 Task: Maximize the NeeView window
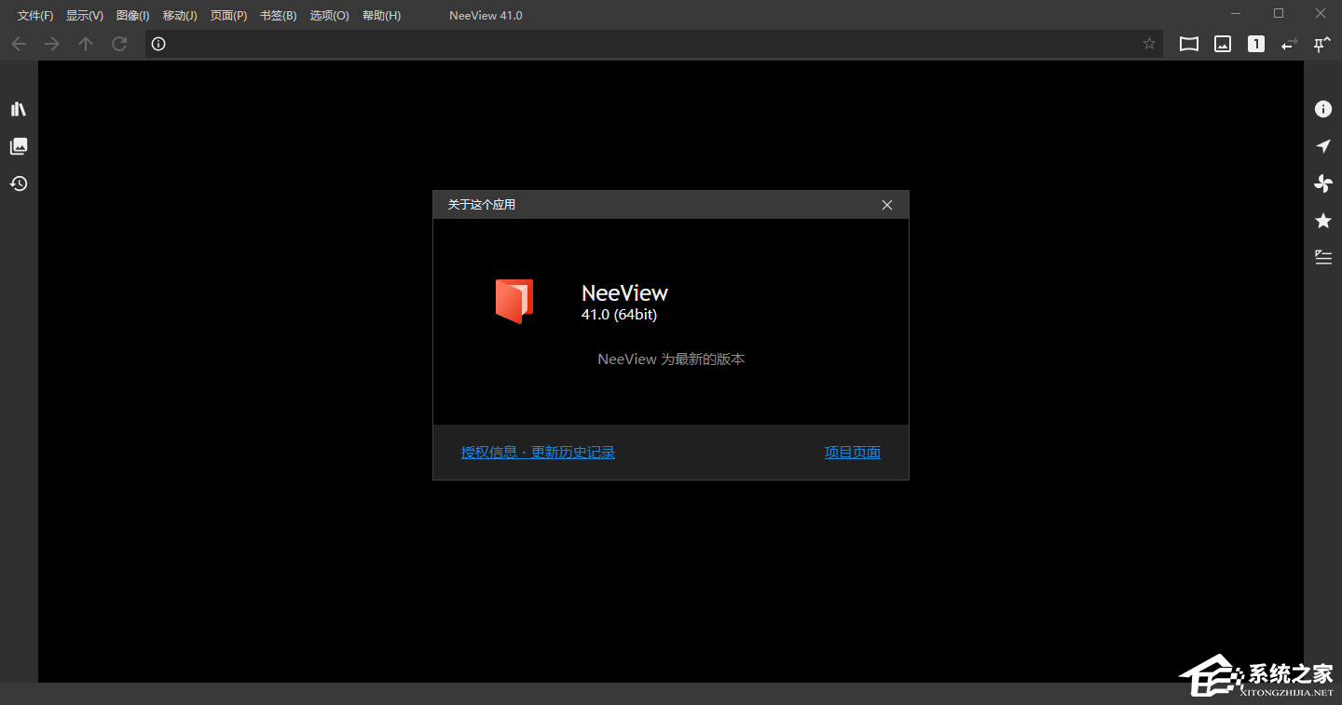[x=1279, y=13]
